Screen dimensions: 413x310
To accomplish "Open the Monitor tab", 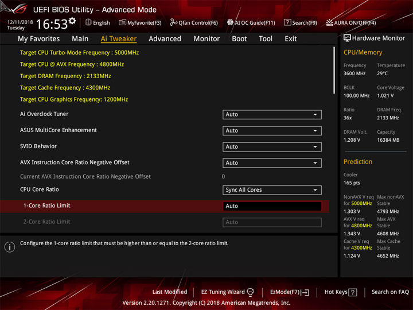I will [206, 39].
